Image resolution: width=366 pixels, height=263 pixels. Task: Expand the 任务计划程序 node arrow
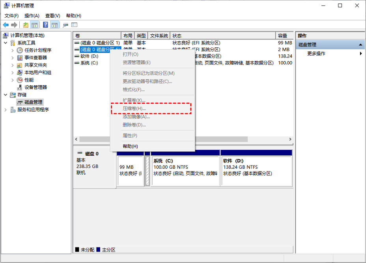click(x=13, y=50)
